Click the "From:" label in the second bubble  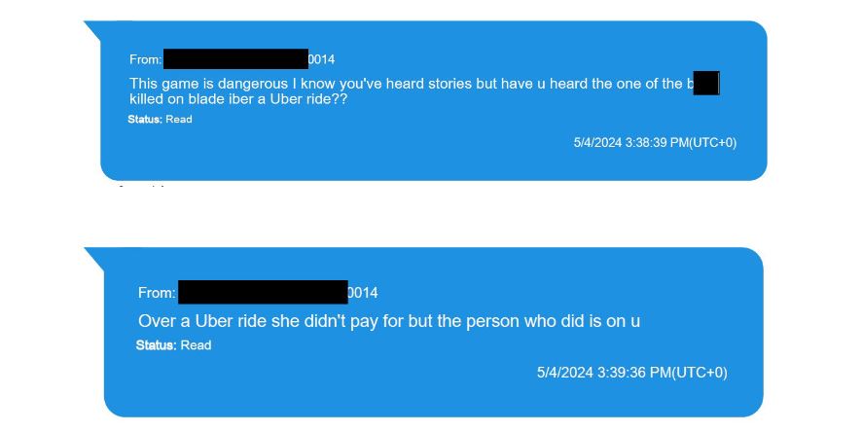pos(157,293)
